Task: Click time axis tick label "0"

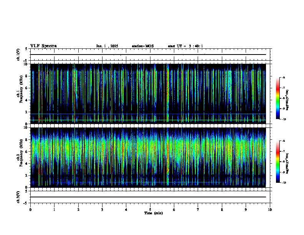Action: click(30, 210)
